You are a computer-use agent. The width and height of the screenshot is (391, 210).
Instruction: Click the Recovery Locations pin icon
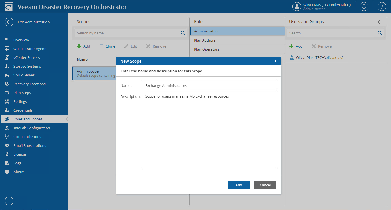pos(7,84)
